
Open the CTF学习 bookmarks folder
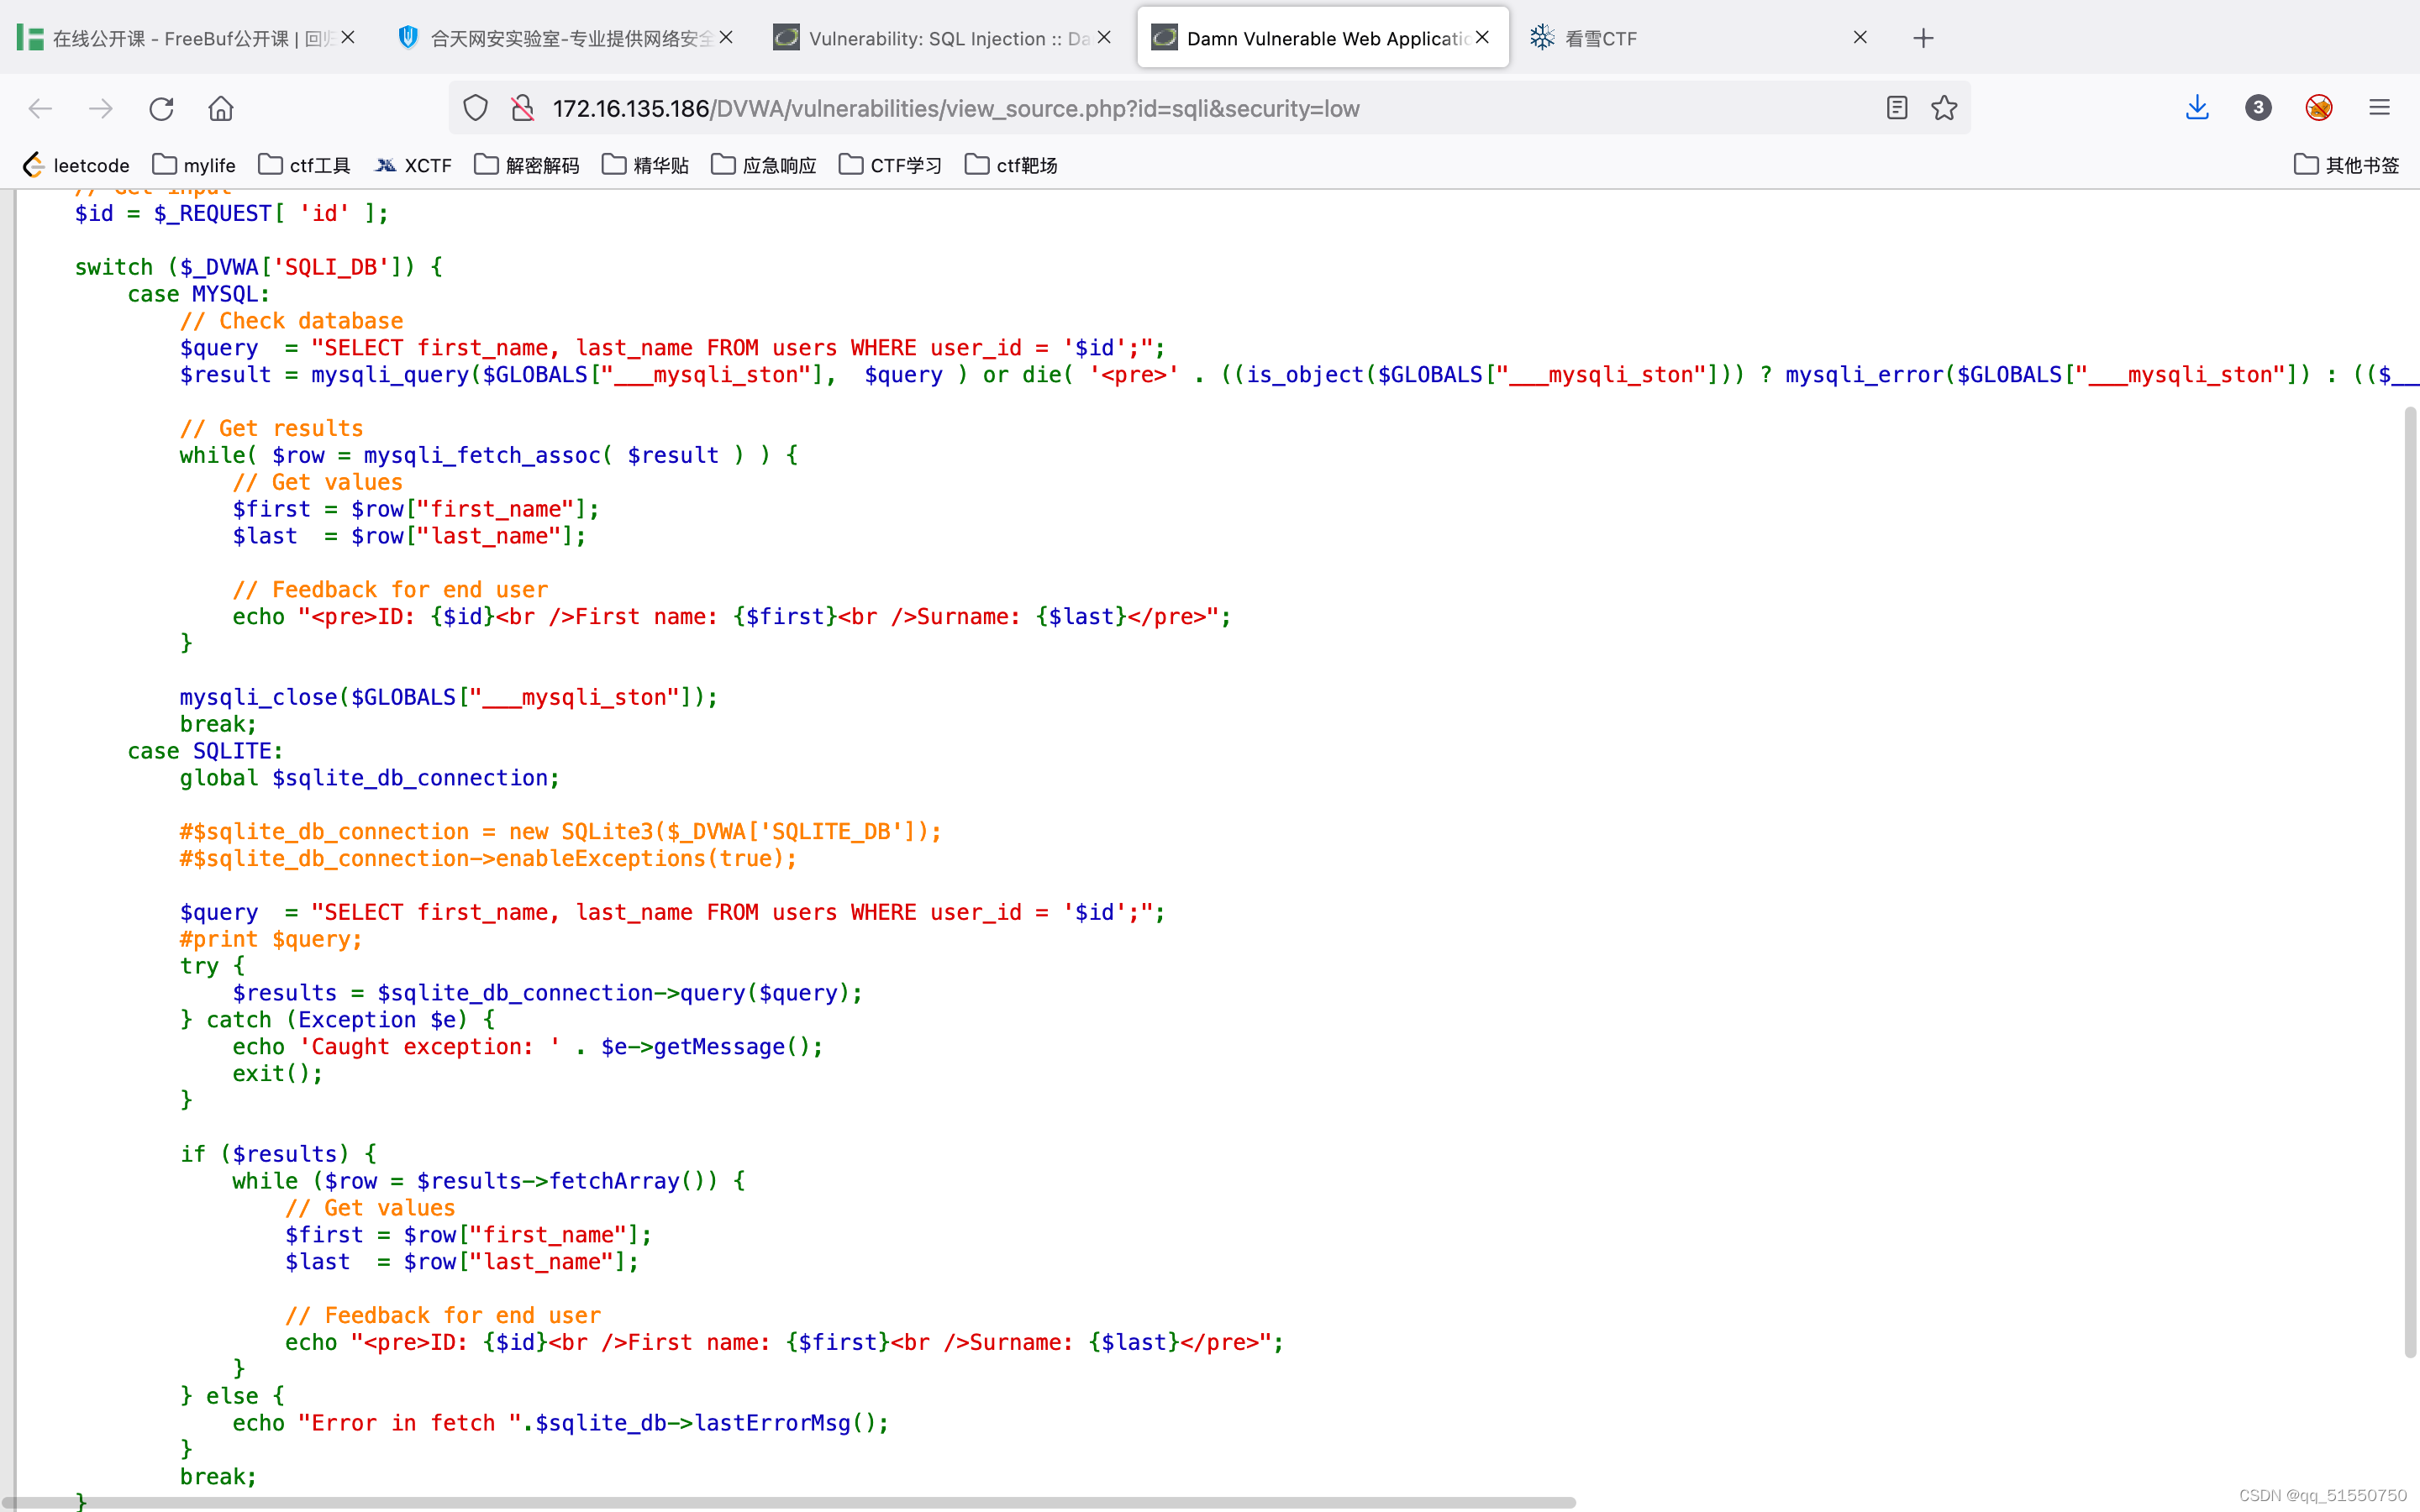click(891, 165)
